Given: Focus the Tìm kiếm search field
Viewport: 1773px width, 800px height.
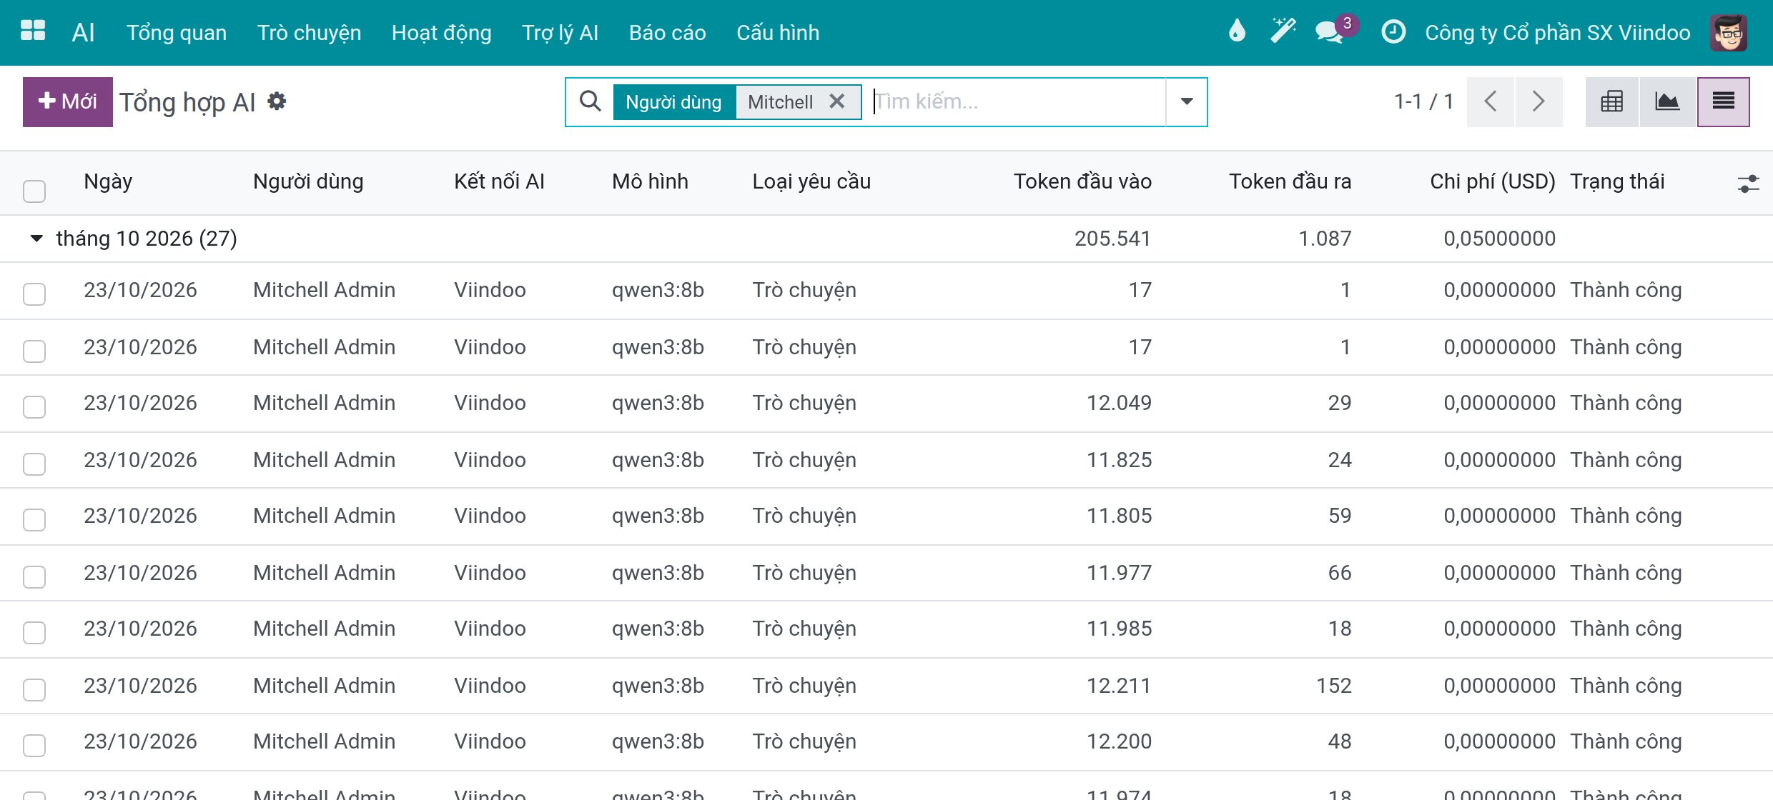Looking at the screenshot, I should 1018,101.
